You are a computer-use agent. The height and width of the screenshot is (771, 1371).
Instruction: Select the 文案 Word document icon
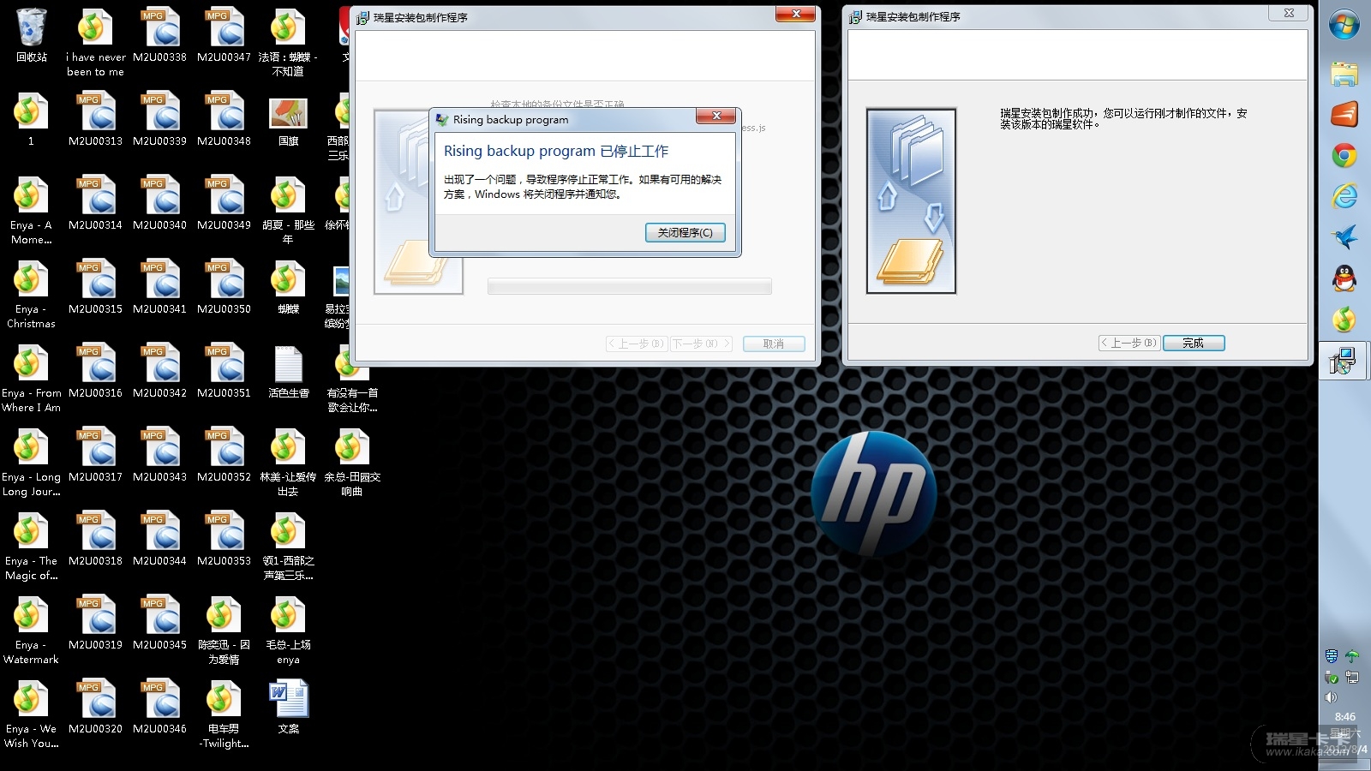[288, 708]
